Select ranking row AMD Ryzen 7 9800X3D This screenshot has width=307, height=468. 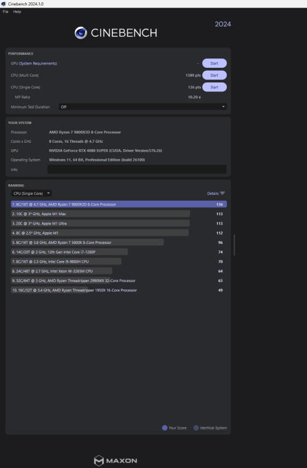[119, 204]
